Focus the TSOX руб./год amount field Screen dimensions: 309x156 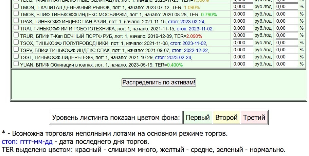pos(243,43)
